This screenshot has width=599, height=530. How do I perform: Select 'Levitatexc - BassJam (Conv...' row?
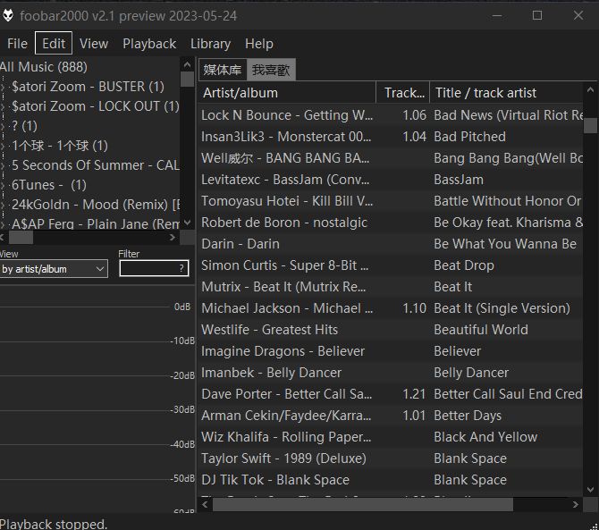coord(391,180)
